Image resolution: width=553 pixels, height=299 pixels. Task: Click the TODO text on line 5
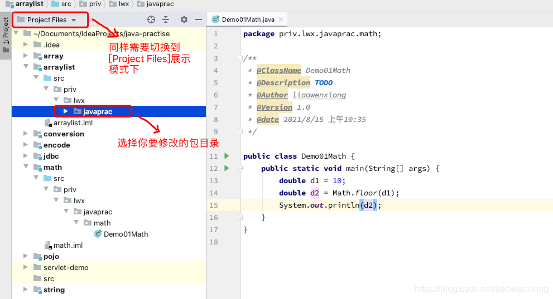pos(324,82)
